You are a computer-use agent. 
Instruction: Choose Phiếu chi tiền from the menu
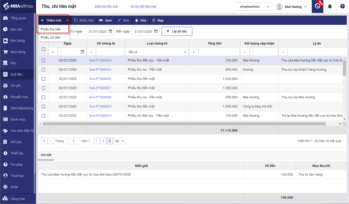(51, 38)
